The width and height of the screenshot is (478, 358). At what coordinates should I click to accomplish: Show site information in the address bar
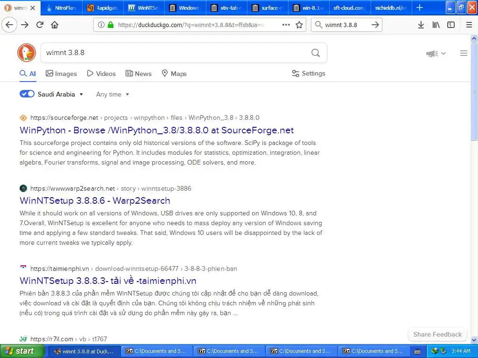click(x=101, y=25)
